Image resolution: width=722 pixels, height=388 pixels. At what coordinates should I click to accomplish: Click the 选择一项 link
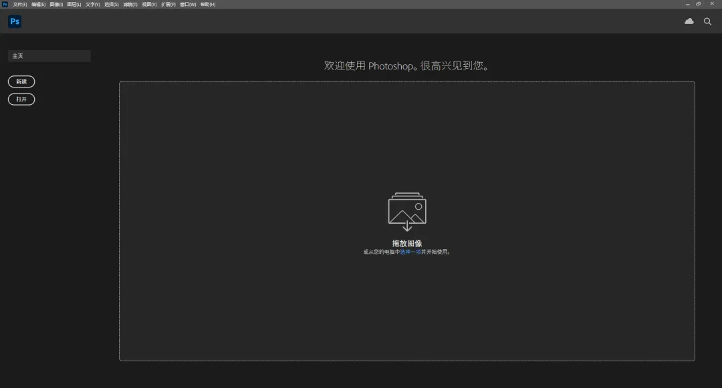click(x=410, y=252)
